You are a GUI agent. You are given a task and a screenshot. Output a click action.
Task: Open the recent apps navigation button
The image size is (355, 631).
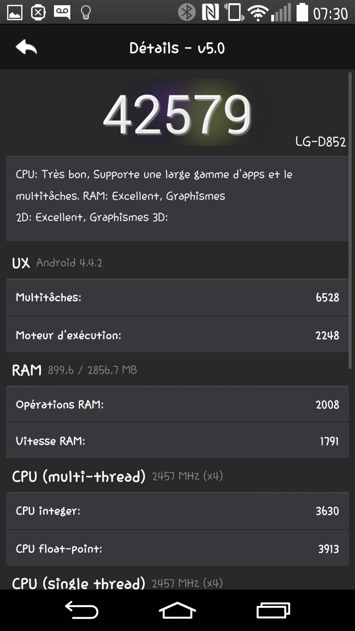[x=273, y=610]
